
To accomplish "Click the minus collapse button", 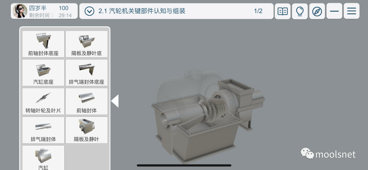I will 334,11.
